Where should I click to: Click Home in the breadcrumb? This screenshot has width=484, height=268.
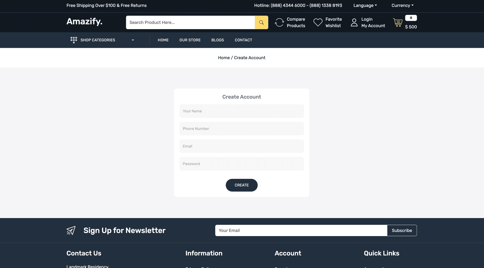224,58
